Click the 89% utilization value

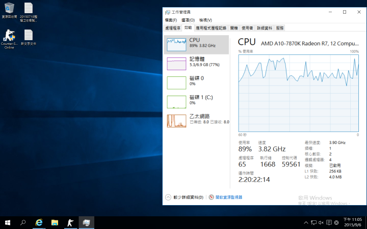[x=245, y=149]
